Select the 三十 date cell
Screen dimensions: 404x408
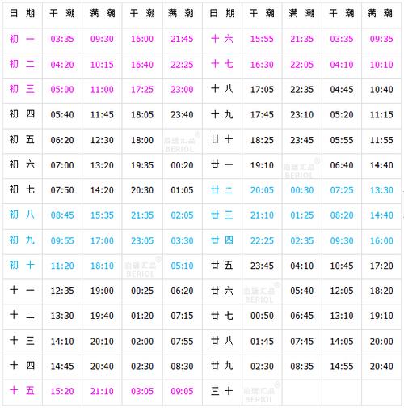pyautogui.click(x=222, y=391)
